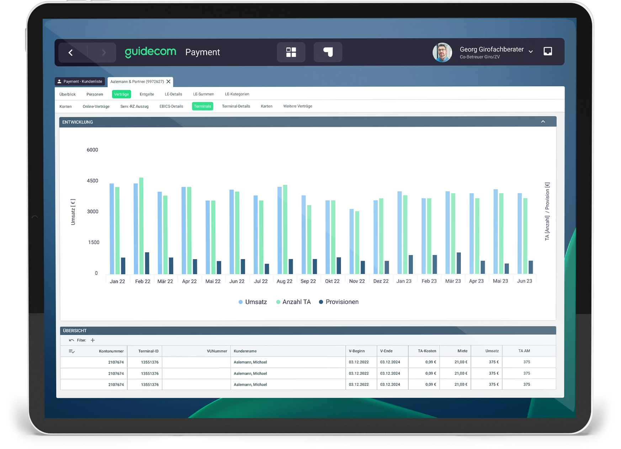This screenshot has height=449, width=621.
Task: Open the LE-Details tab
Action: (174, 94)
